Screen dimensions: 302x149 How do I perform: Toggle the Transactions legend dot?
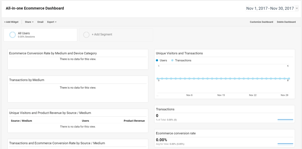173,60
